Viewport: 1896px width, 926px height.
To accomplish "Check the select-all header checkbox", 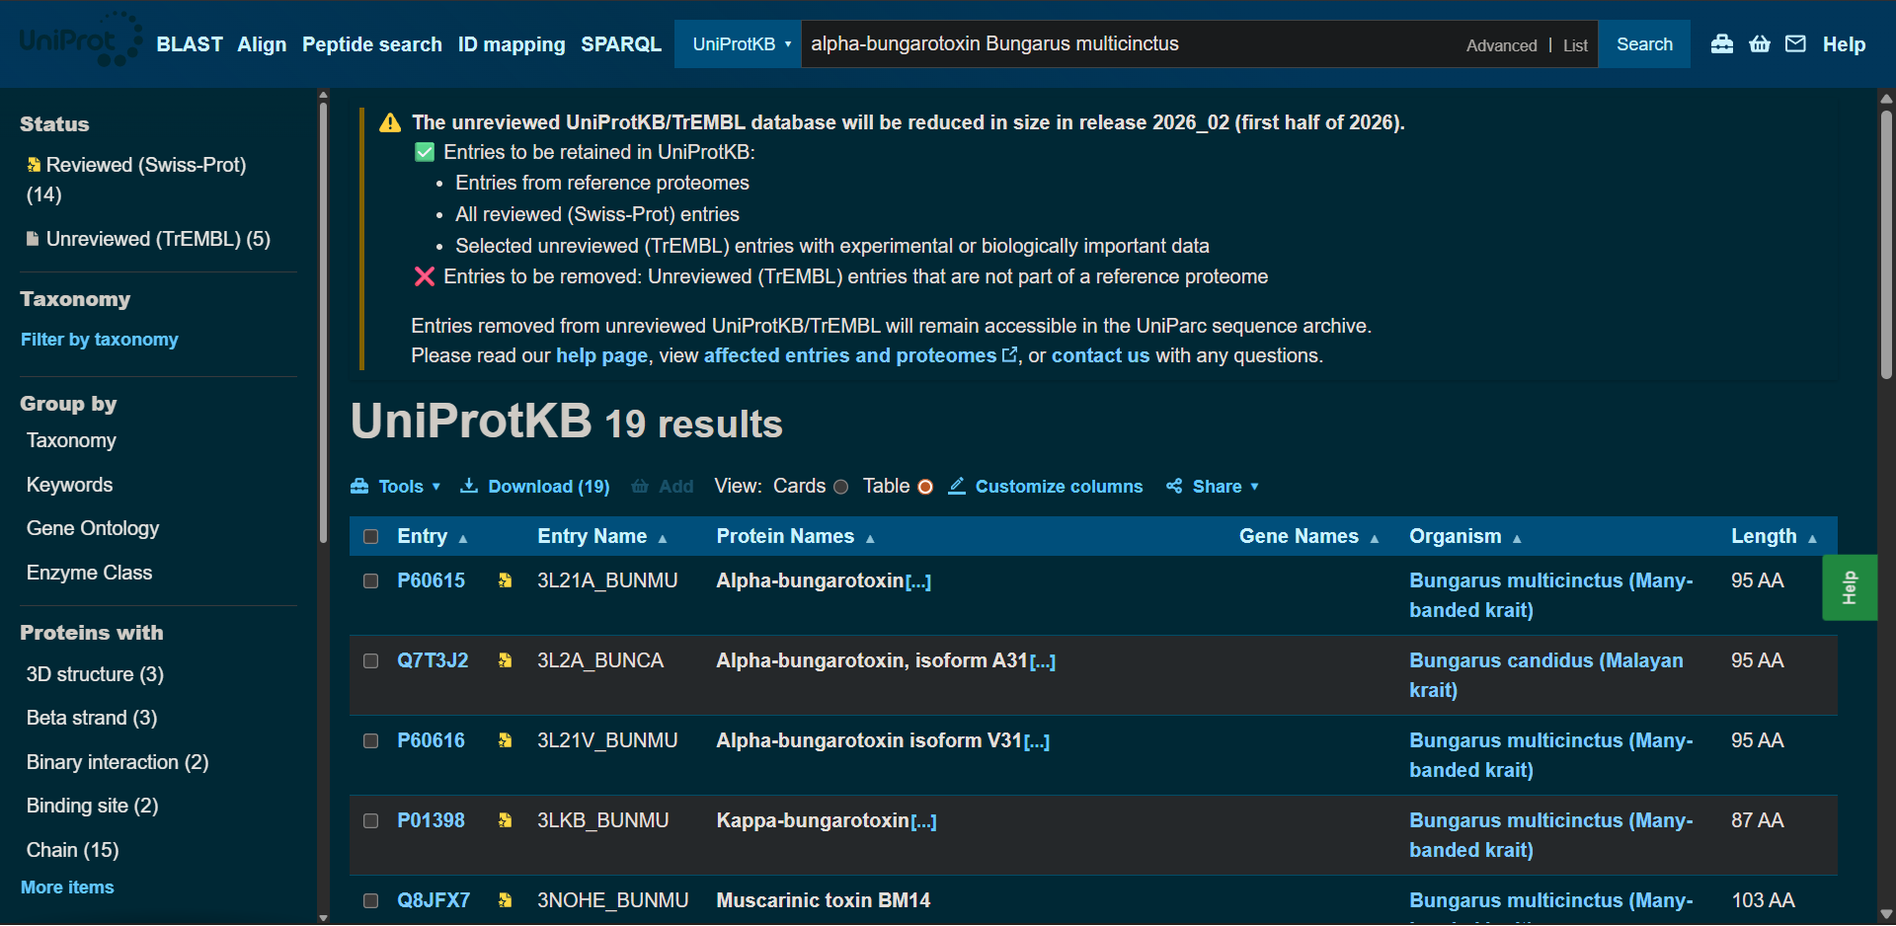I will coord(371,537).
